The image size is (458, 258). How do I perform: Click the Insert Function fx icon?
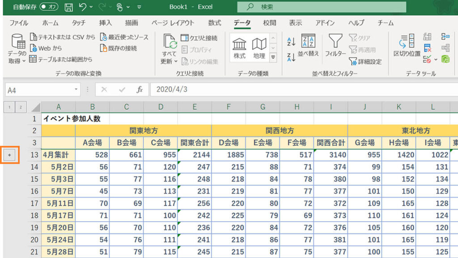point(140,90)
